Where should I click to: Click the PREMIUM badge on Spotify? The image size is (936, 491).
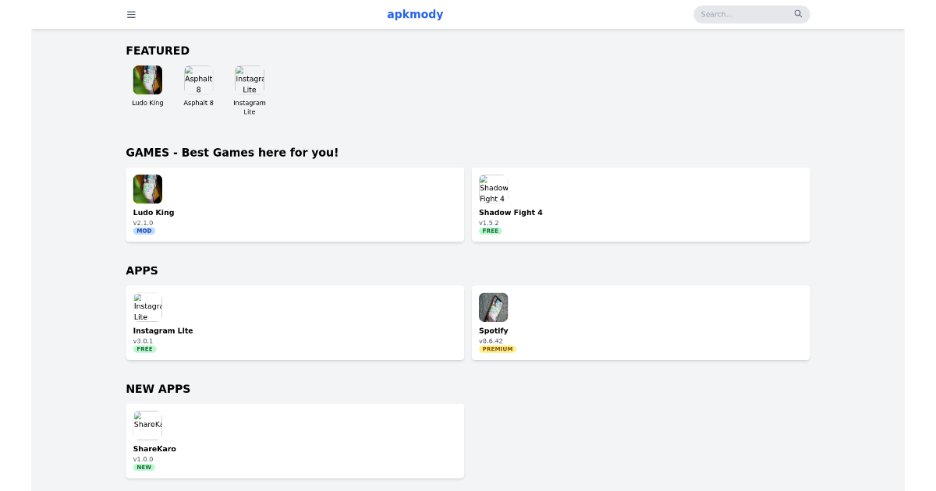498,348
